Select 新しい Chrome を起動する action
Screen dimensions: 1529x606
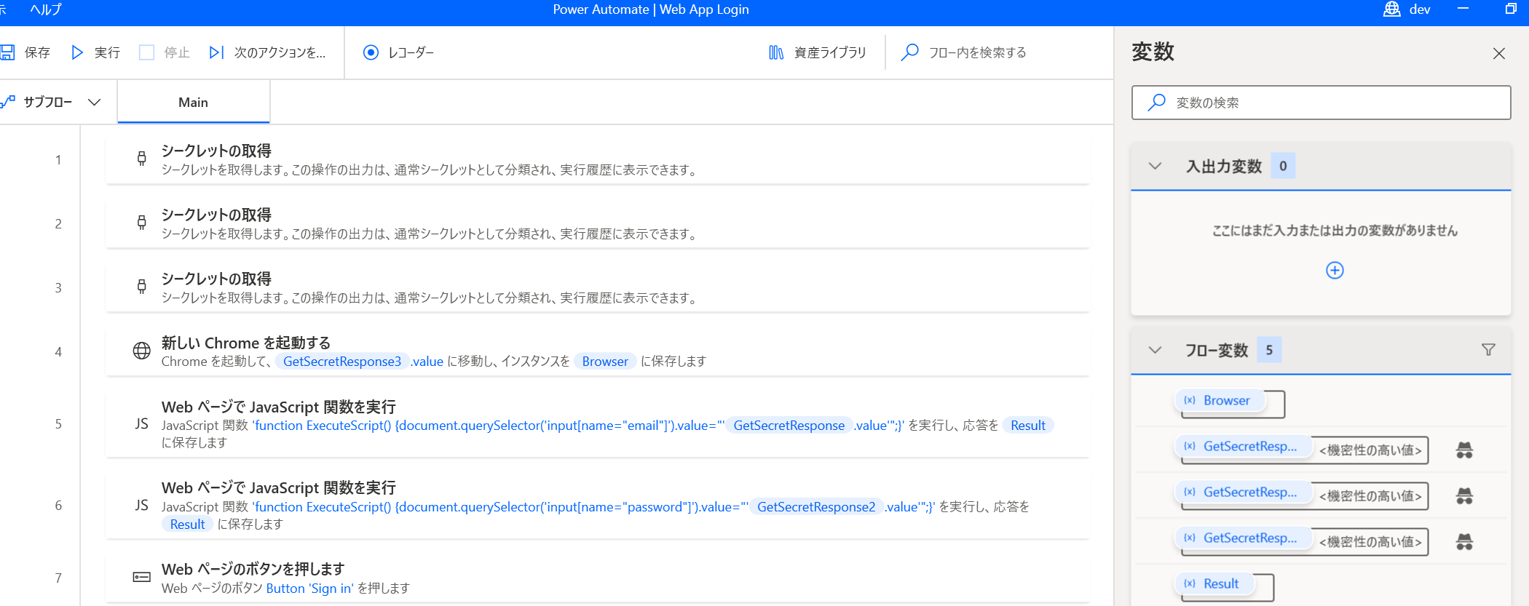pyautogui.click(x=597, y=351)
